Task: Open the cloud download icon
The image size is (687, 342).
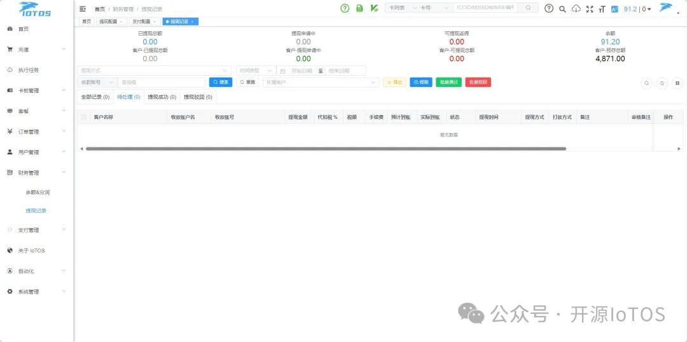Action: pyautogui.click(x=576, y=9)
